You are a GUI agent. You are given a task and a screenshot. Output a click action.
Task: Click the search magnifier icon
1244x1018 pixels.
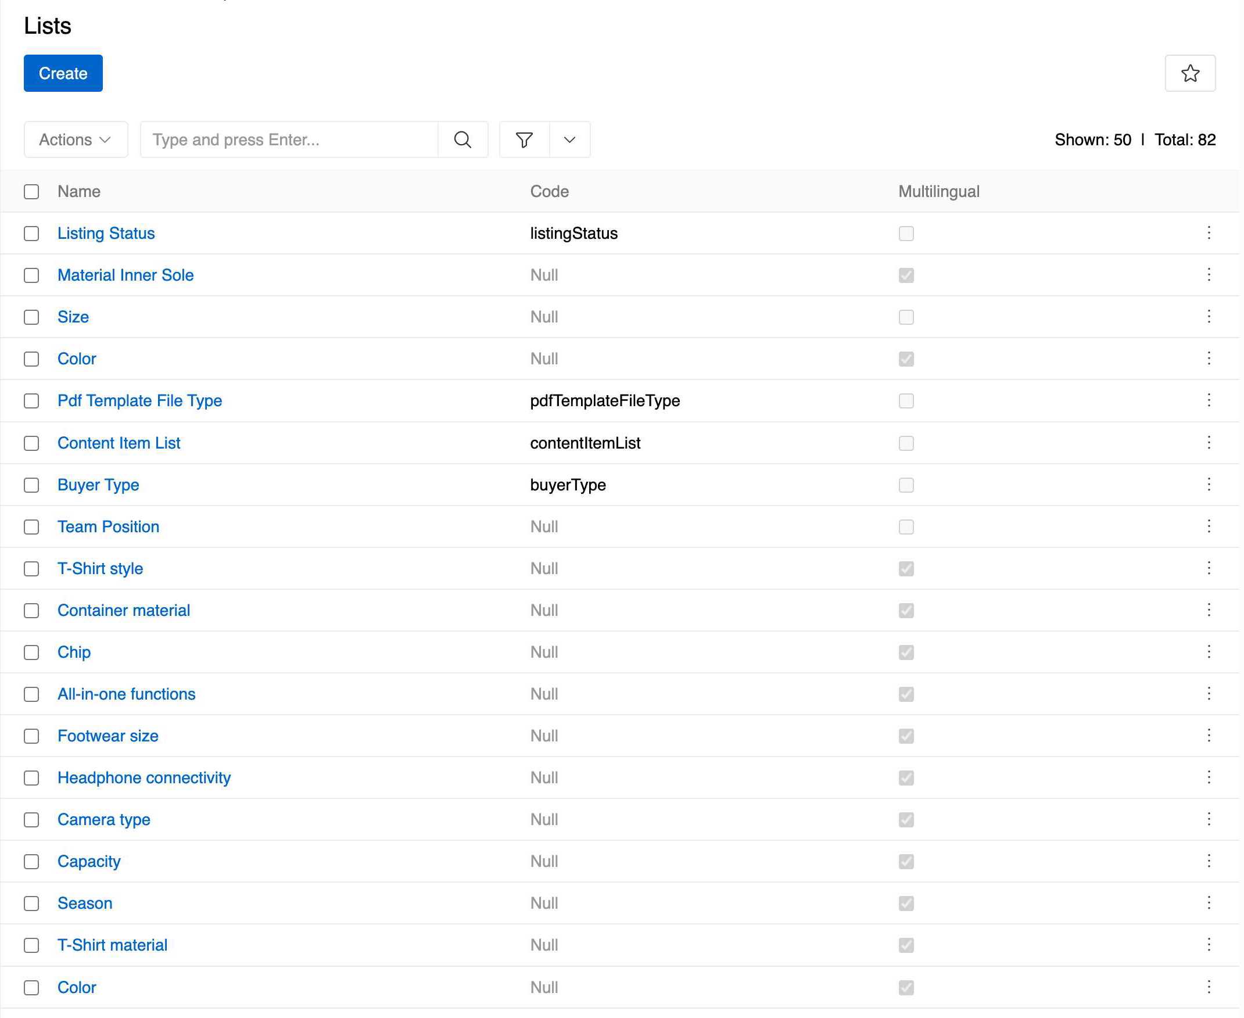463,139
